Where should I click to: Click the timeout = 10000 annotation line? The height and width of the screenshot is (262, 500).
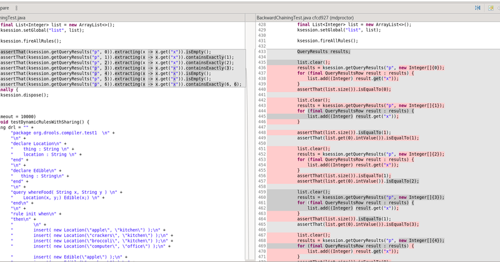coord(18,117)
